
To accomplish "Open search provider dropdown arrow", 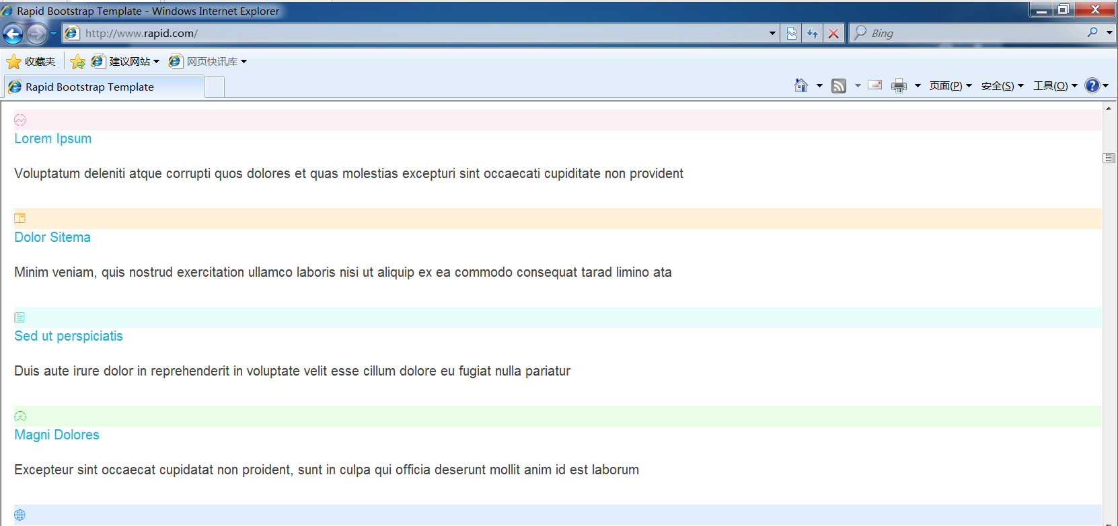I will [x=1109, y=32].
